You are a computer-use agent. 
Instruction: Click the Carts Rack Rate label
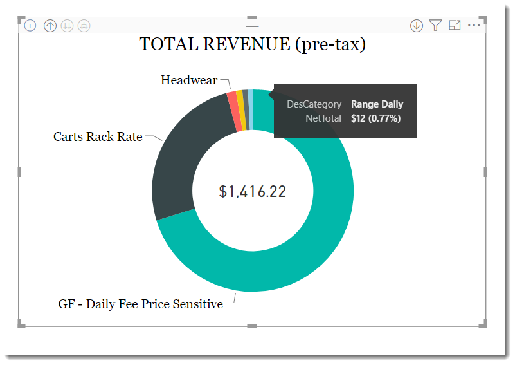98,136
